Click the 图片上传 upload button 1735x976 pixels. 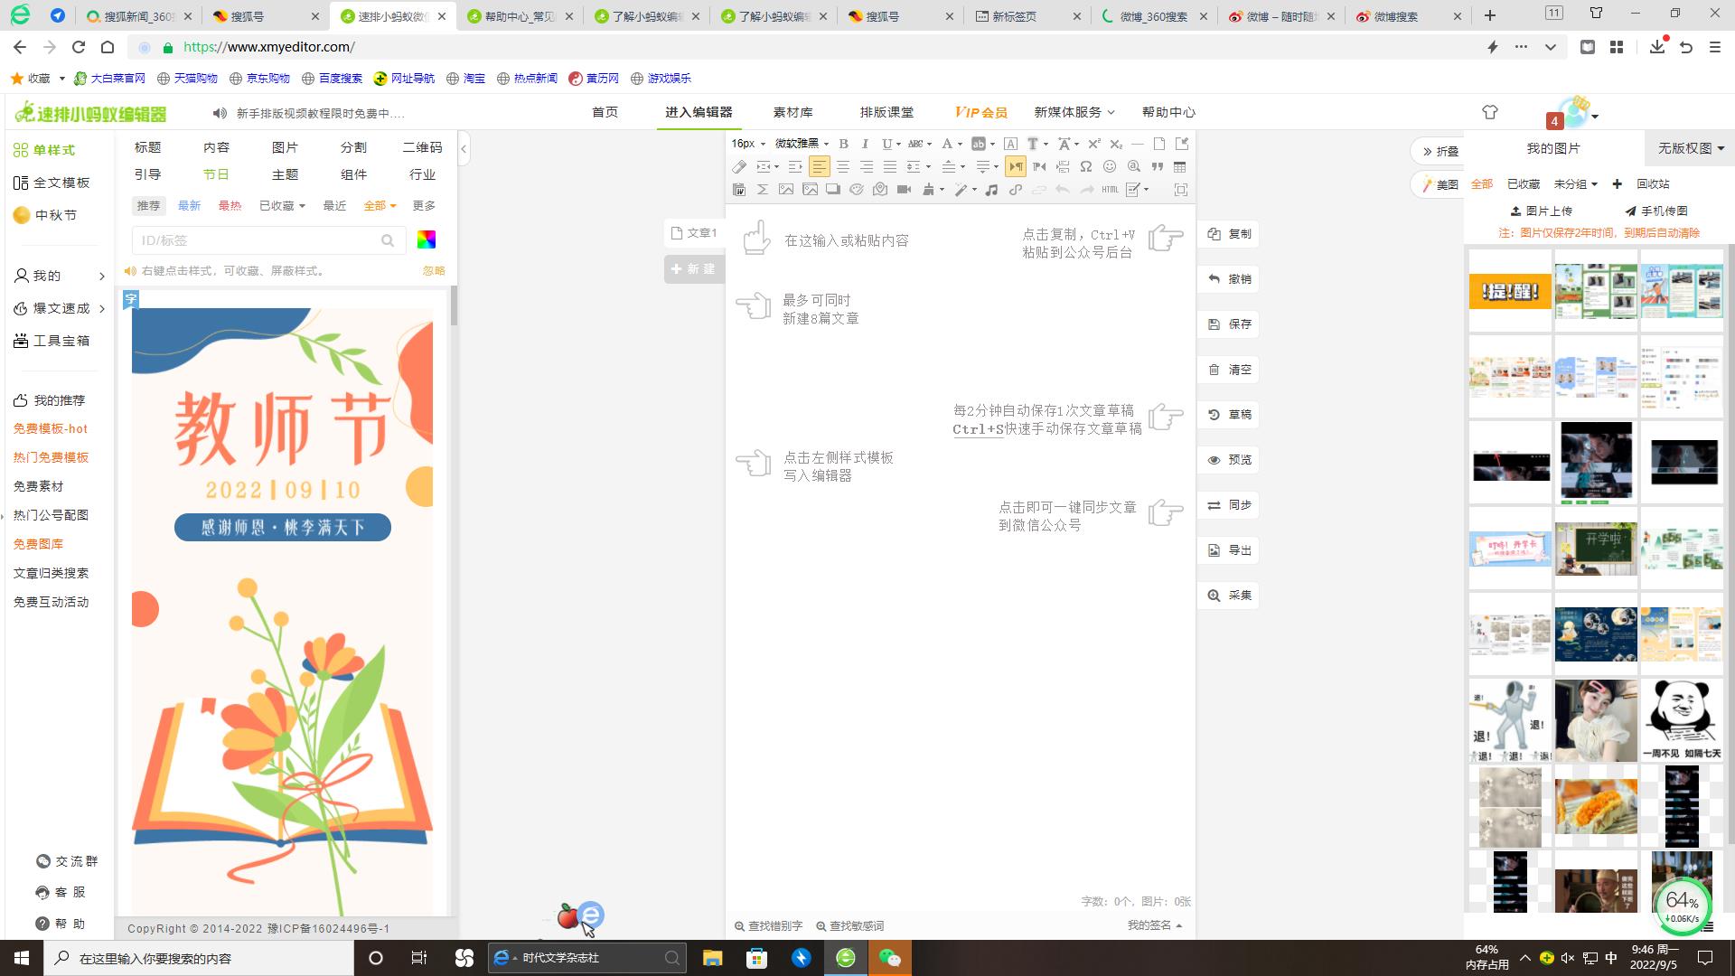(x=1541, y=211)
